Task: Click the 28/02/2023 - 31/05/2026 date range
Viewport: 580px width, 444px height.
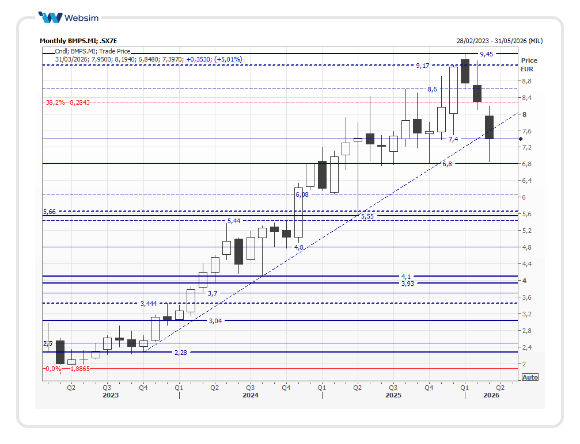Action: 499,41
